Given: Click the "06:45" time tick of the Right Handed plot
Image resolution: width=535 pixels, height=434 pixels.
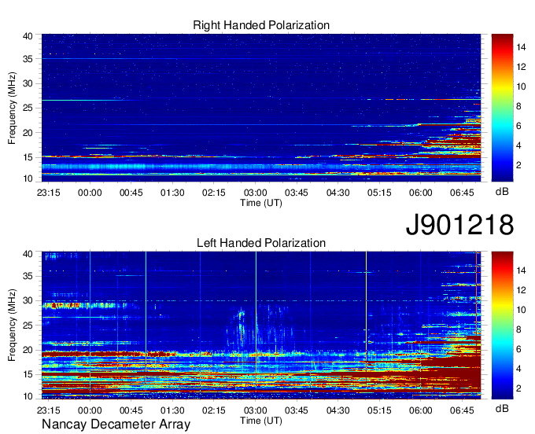Looking at the screenshot, I should (462, 193).
